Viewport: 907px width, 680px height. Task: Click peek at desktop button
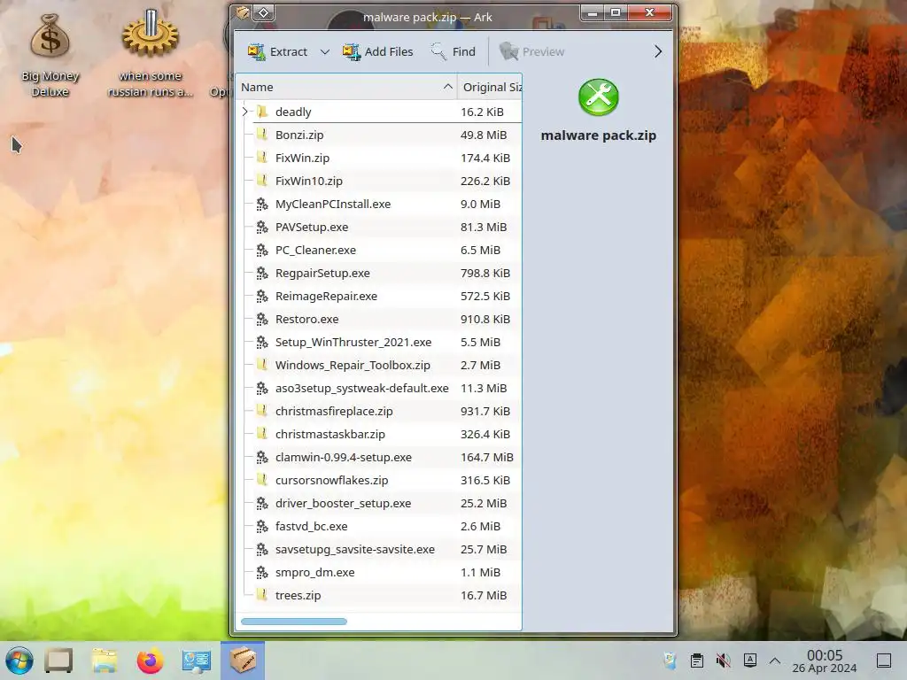(884, 661)
